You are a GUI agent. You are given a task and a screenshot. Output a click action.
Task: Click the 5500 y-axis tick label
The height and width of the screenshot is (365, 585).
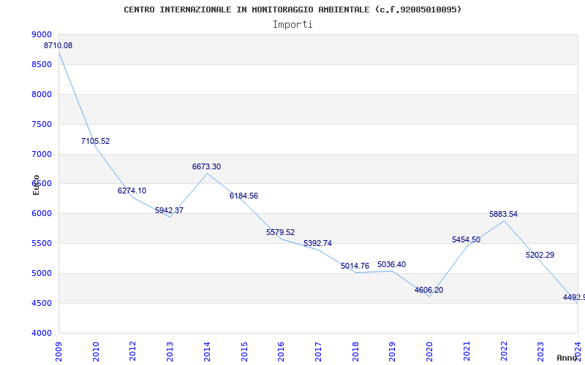pyautogui.click(x=42, y=244)
